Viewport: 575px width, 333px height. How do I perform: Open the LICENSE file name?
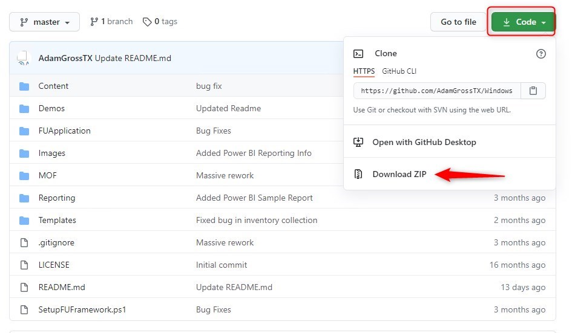pyautogui.click(x=54, y=265)
